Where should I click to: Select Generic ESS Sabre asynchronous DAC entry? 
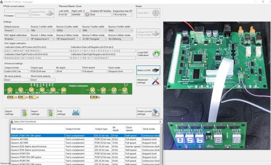(37, 146)
